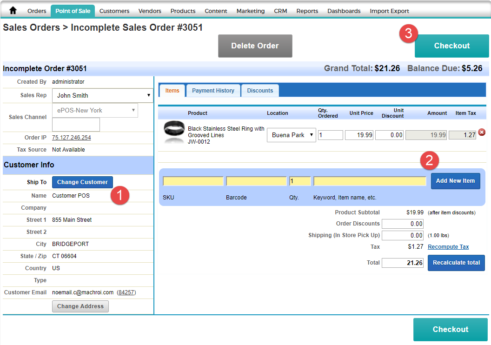
Task: Open the Marketing menu
Action: point(251,11)
